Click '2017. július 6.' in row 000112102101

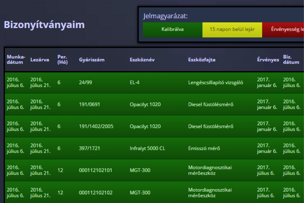click(x=266, y=170)
